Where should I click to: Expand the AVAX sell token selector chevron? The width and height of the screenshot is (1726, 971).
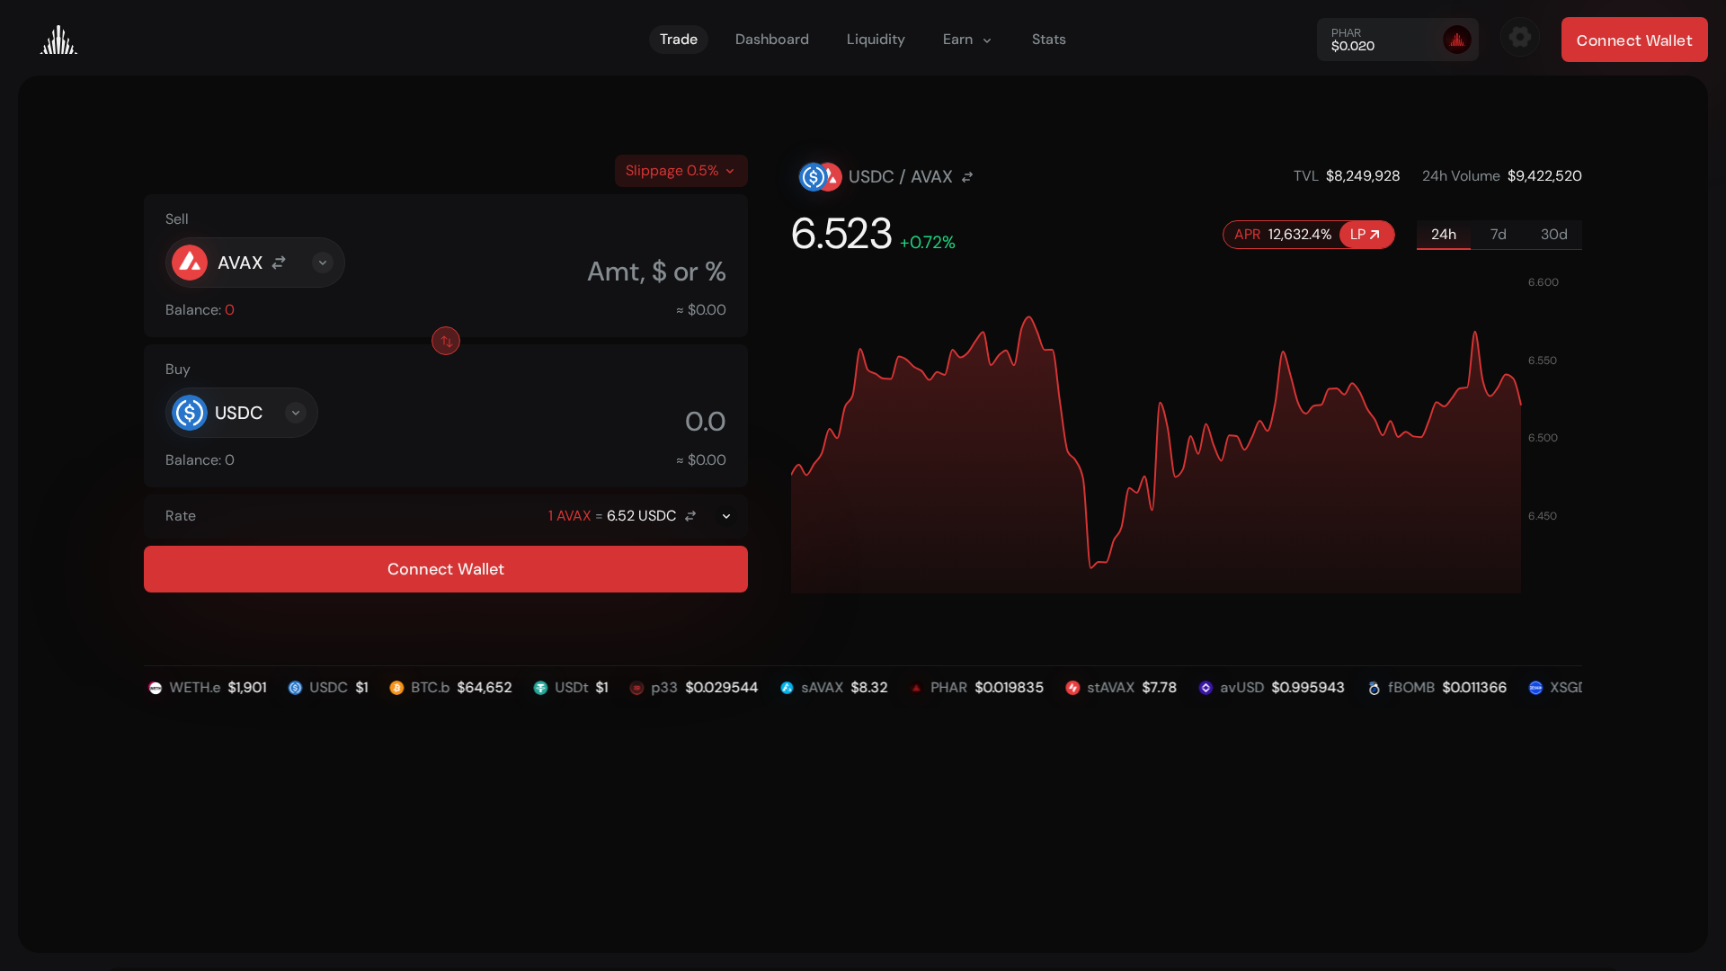(x=323, y=263)
